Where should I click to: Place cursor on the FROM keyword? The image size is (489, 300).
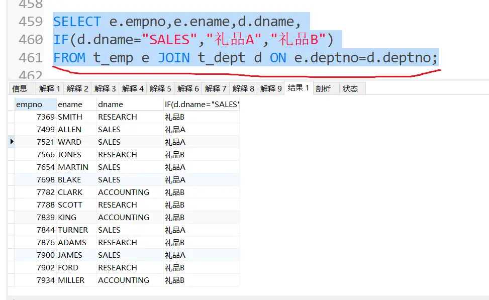69,58
